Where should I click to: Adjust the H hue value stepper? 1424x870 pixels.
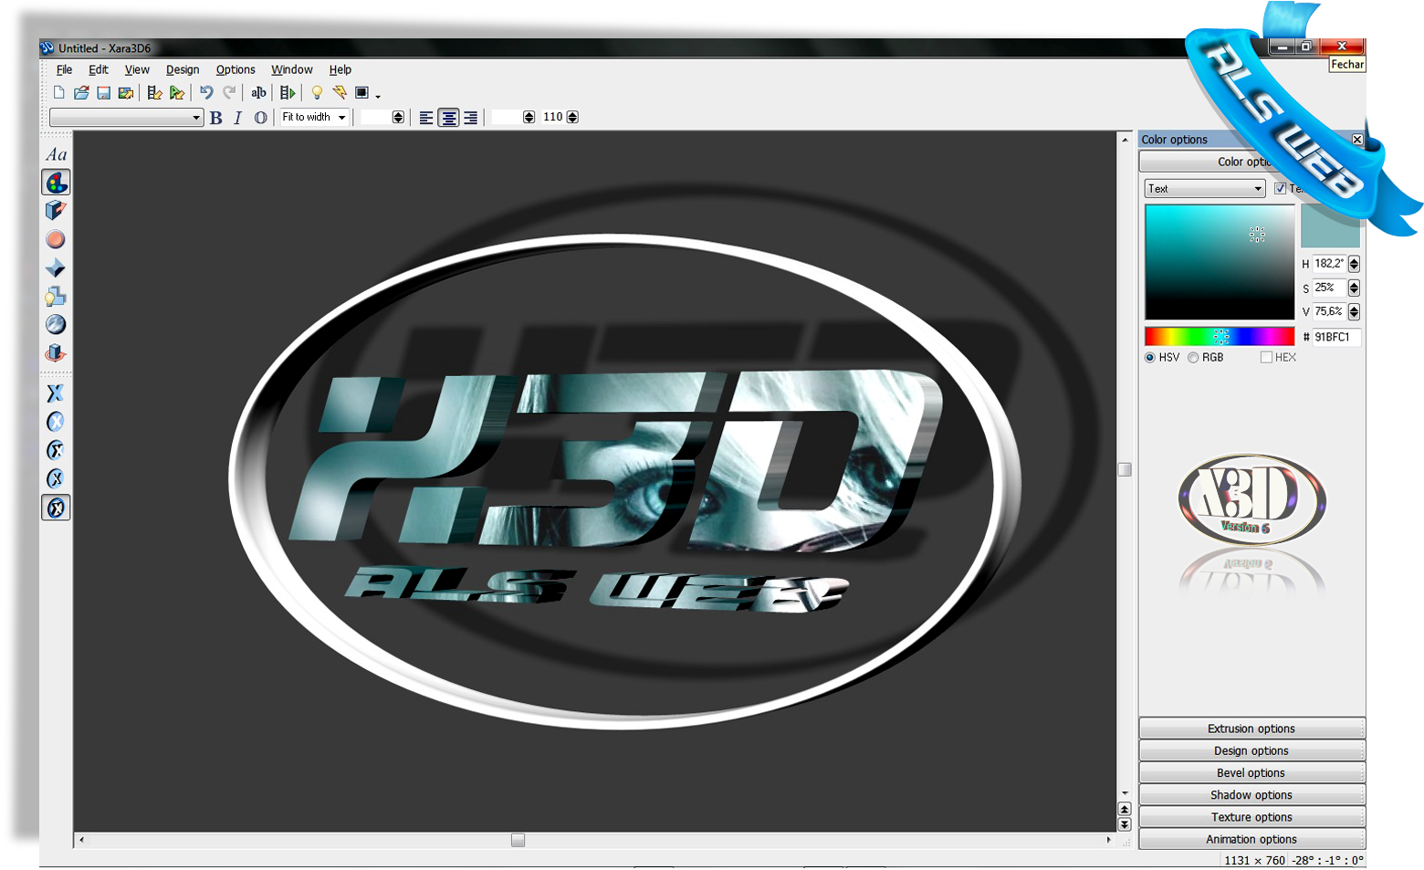[x=1354, y=264]
